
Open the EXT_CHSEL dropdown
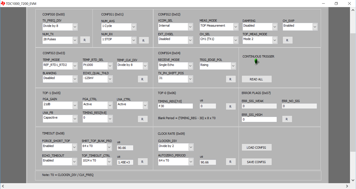(x=175, y=40)
